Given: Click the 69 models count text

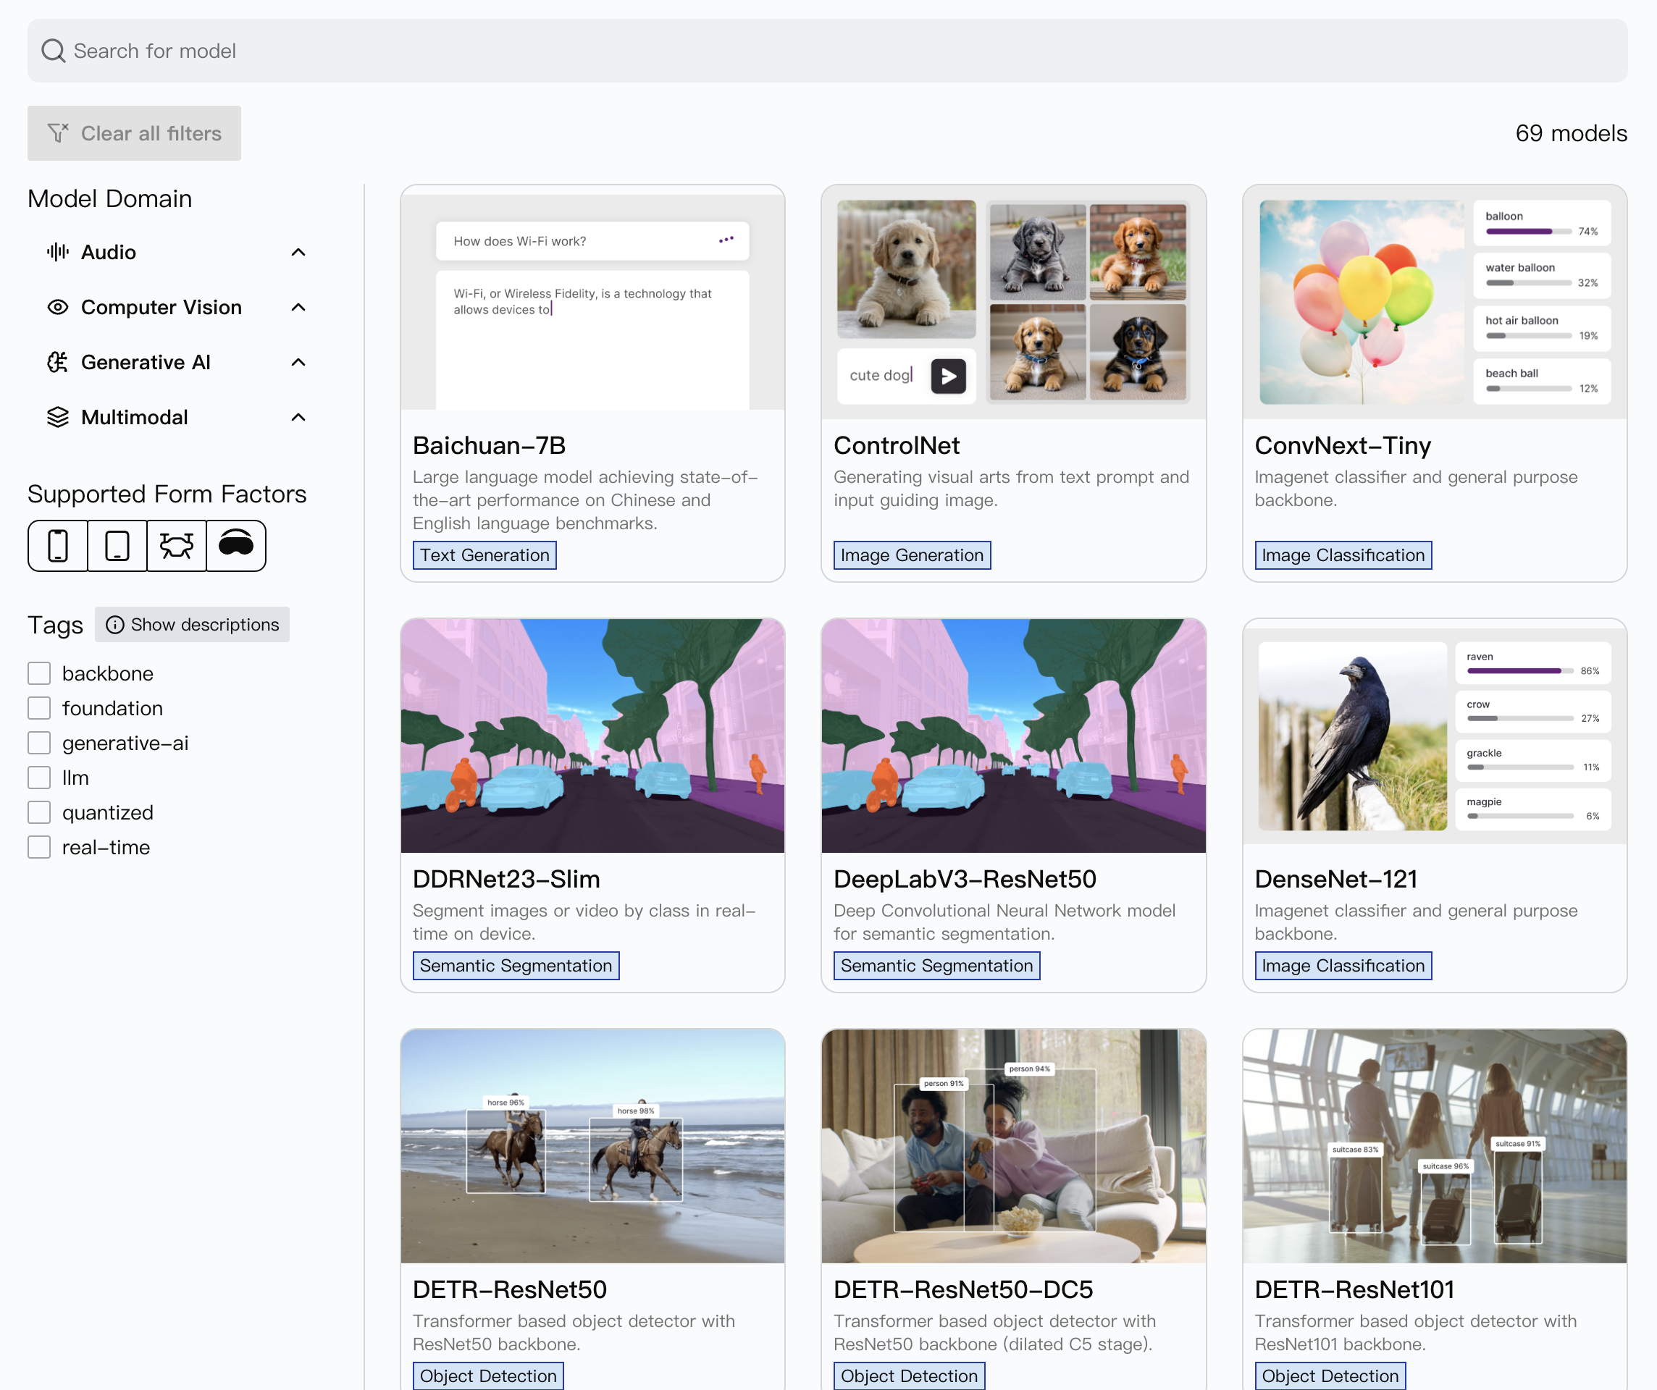Looking at the screenshot, I should [1571, 133].
